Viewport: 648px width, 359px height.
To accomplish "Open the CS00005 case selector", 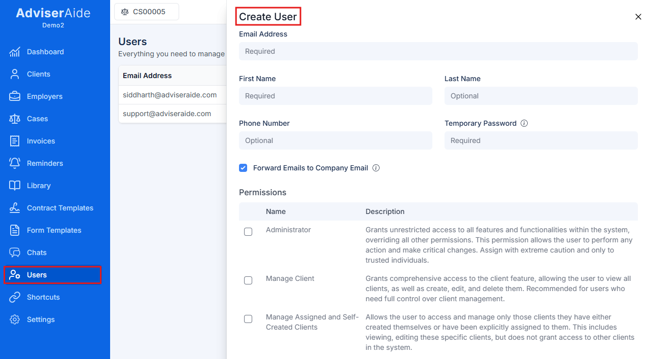I will [x=146, y=11].
